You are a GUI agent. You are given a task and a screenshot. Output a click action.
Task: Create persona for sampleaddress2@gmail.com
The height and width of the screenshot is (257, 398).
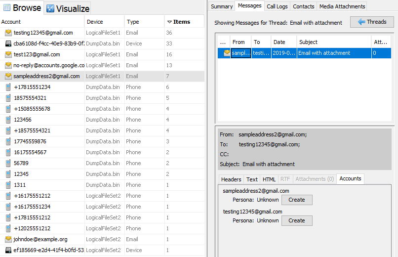pos(296,200)
